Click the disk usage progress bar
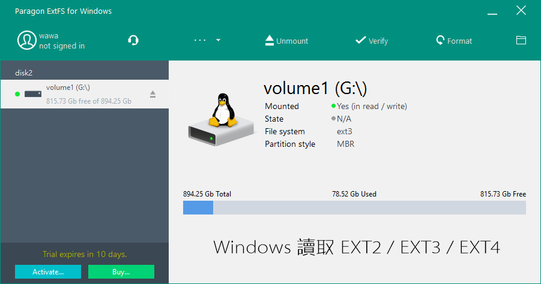Screen dimensions: 541x284 click(x=354, y=207)
